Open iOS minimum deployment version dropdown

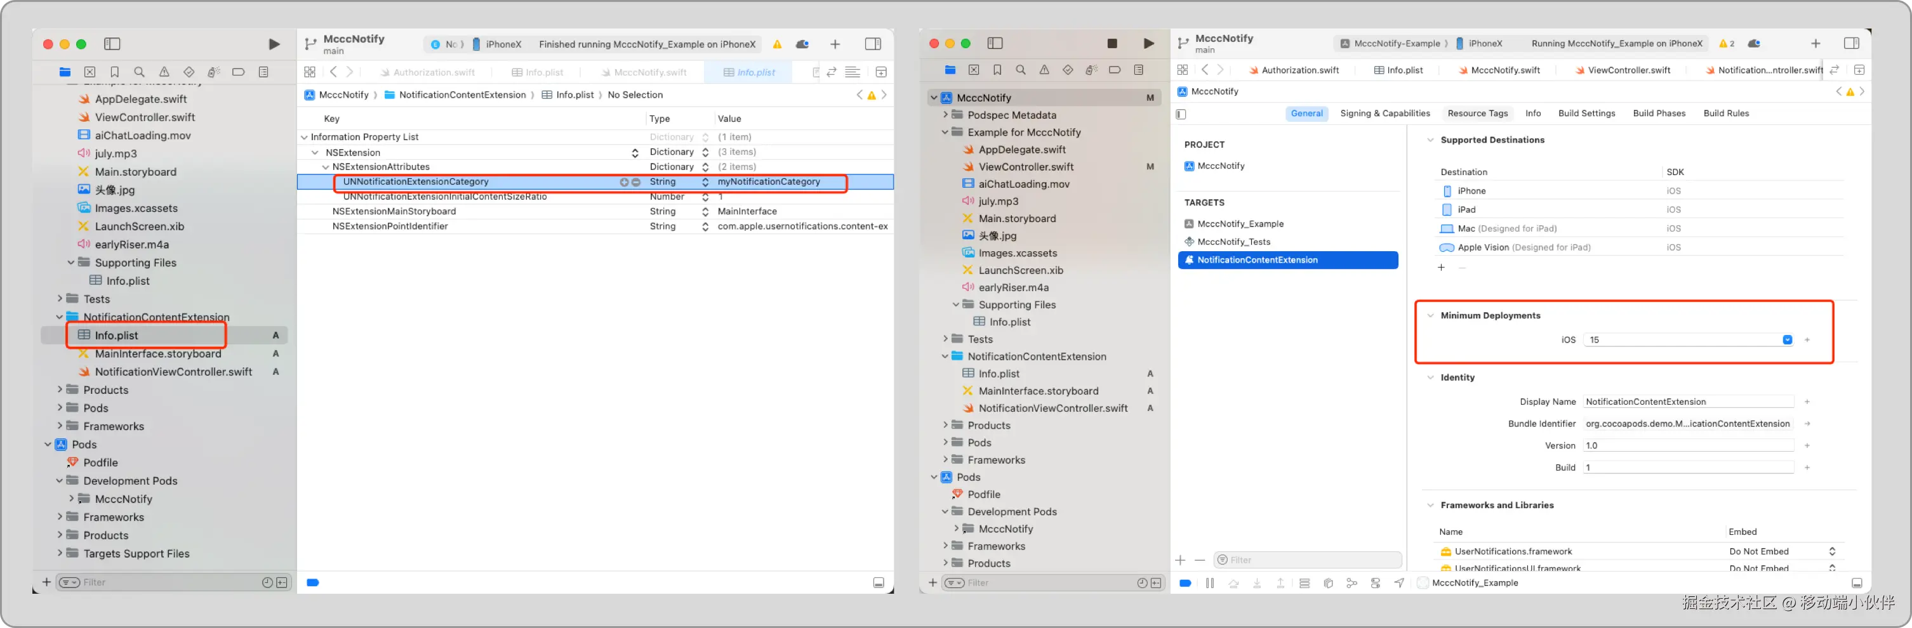click(1786, 340)
